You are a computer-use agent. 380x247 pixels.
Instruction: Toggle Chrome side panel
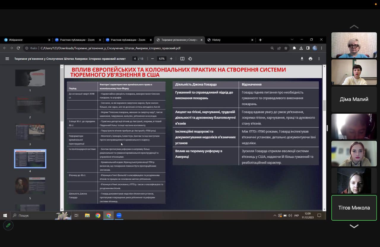click(x=308, y=48)
